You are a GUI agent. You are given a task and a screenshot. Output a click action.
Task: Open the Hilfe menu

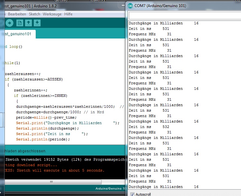(69, 14)
